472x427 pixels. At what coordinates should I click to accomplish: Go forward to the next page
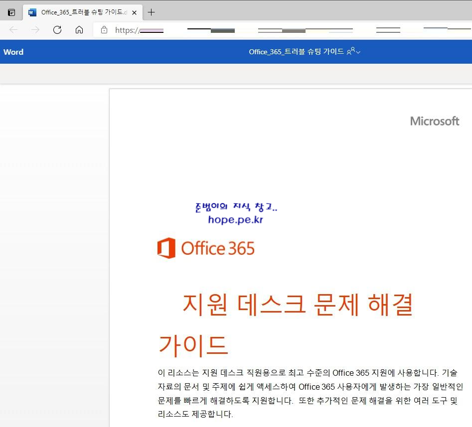click(x=35, y=30)
